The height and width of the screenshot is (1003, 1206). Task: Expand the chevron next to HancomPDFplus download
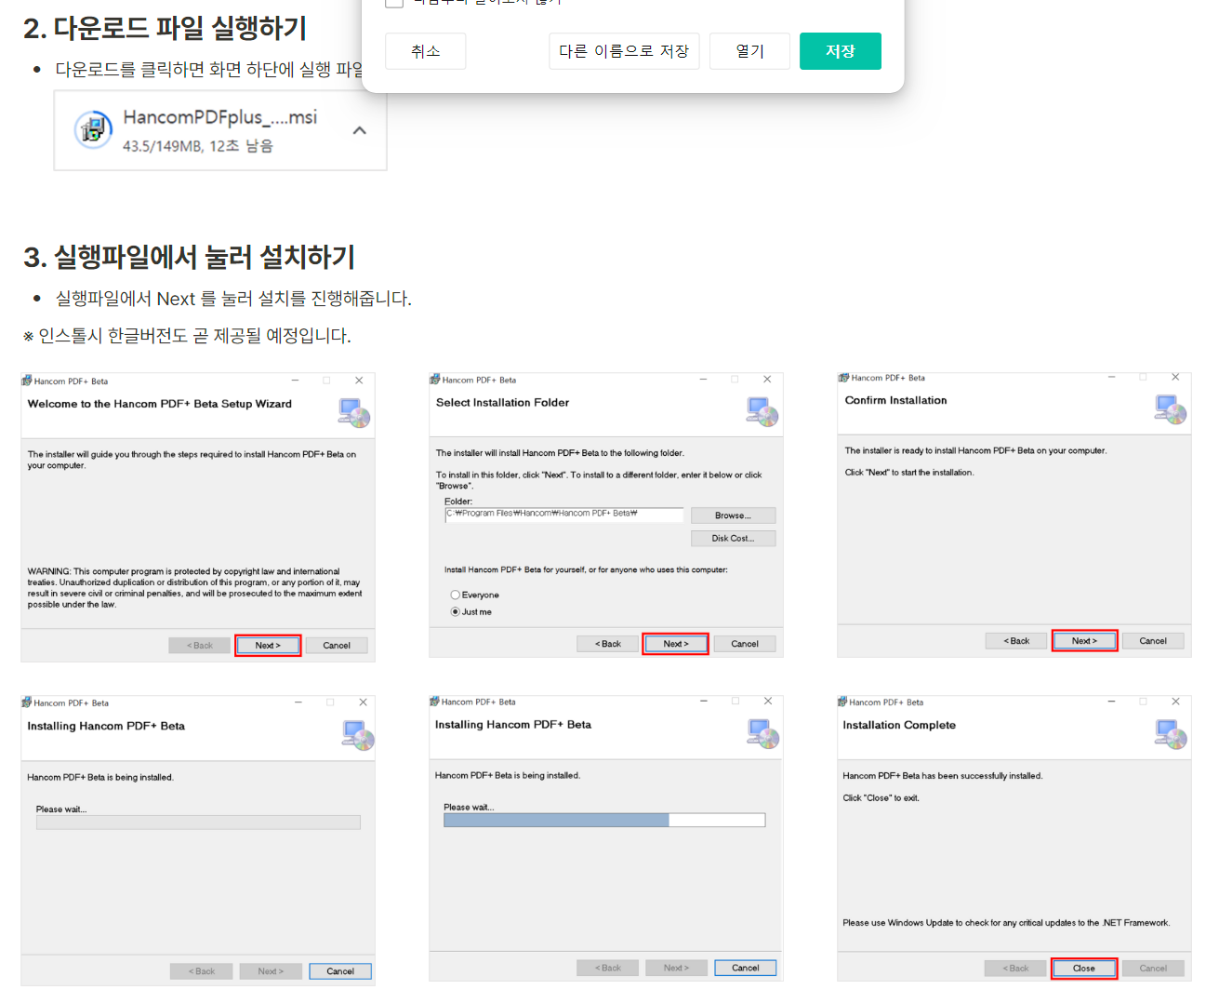tap(360, 130)
